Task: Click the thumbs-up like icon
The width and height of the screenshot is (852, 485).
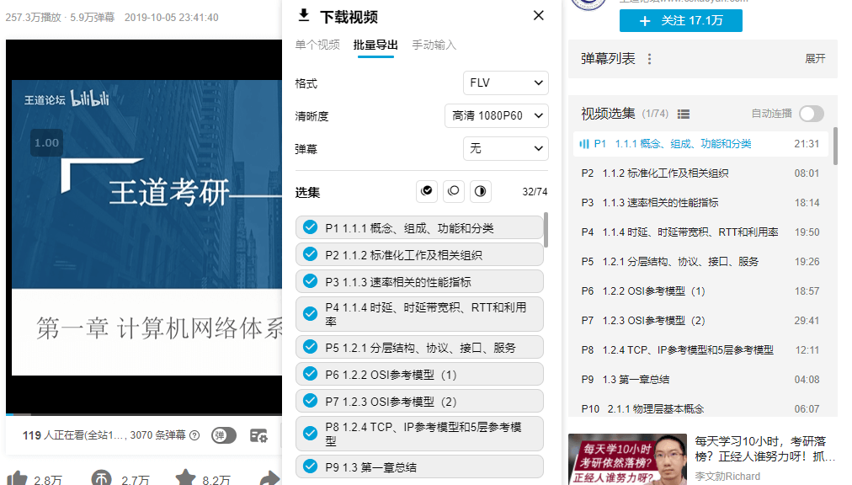Action: coord(17,479)
